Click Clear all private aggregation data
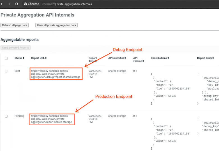219x151 pixels. (56, 25)
